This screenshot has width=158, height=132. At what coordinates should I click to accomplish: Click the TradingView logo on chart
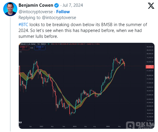pos(20,122)
